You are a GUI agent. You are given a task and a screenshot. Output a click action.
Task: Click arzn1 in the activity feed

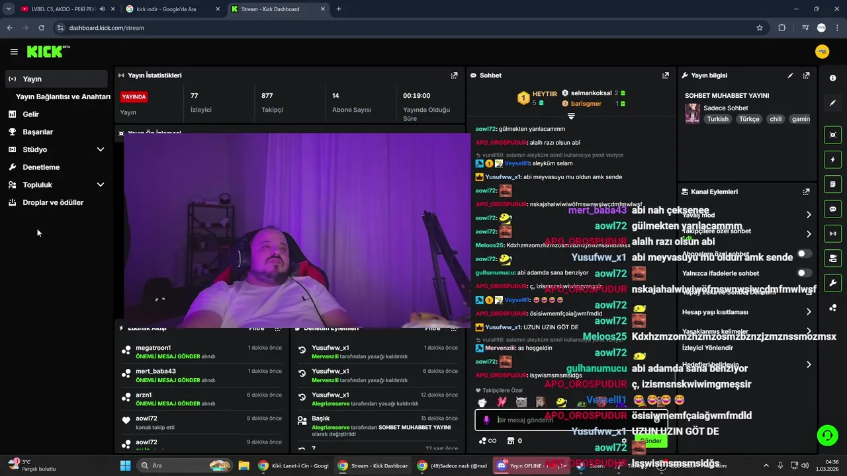tap(144, 395)
